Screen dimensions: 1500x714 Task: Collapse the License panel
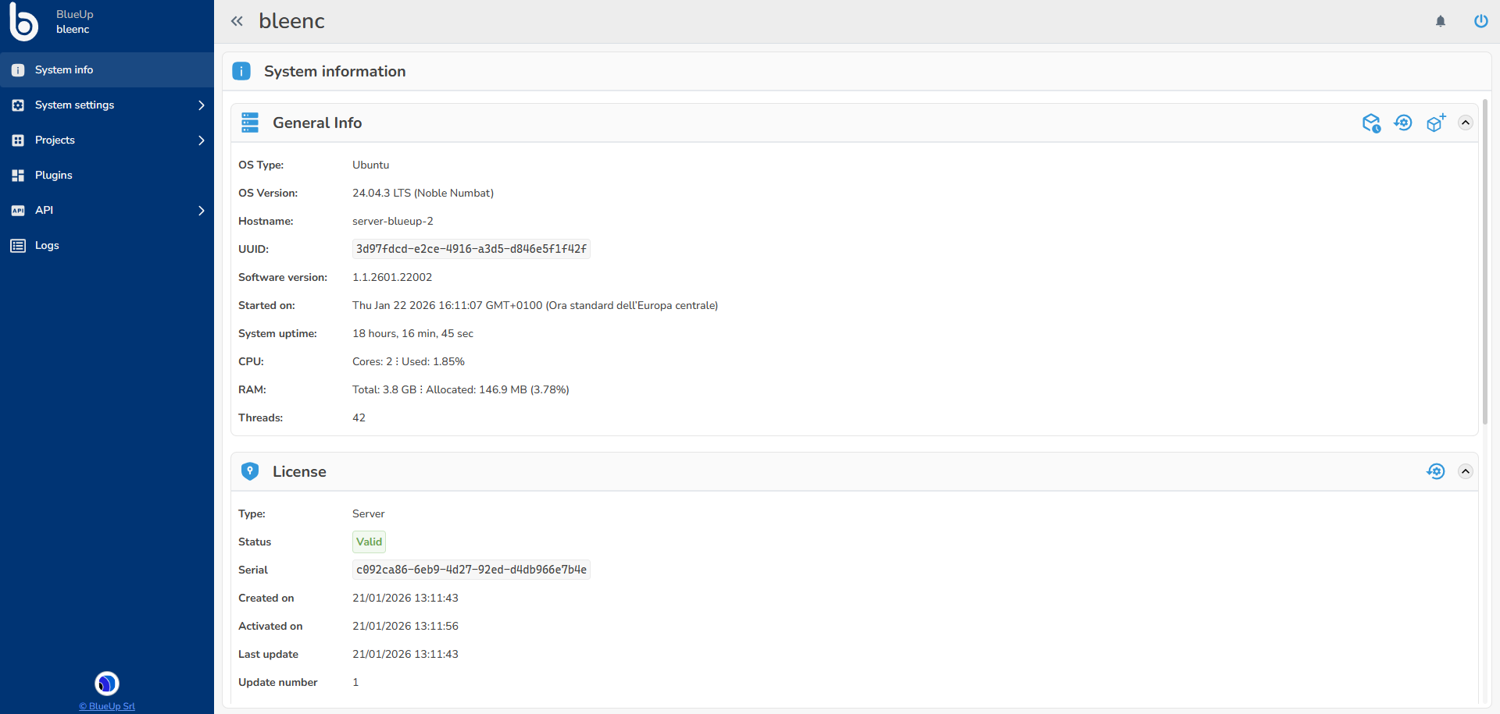click(1466, 471)
